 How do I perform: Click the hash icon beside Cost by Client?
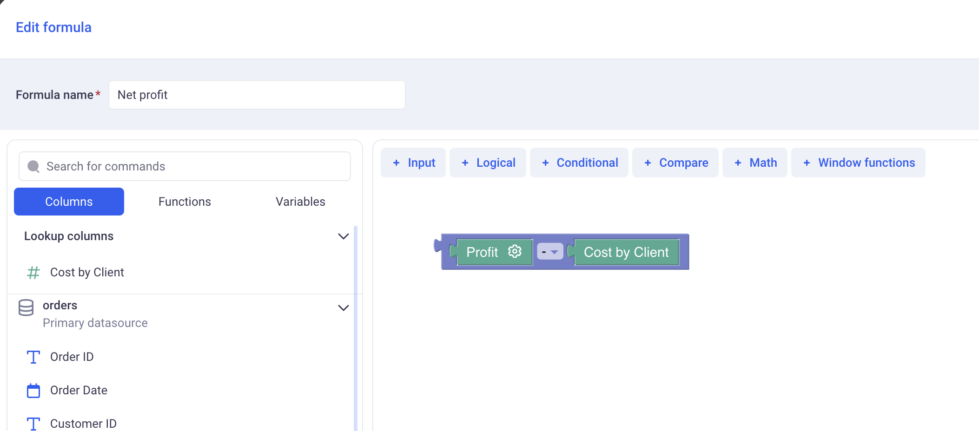tap(33, 272)
